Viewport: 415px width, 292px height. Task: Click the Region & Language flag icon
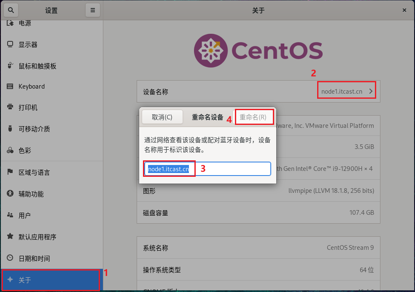coord(10,172)
